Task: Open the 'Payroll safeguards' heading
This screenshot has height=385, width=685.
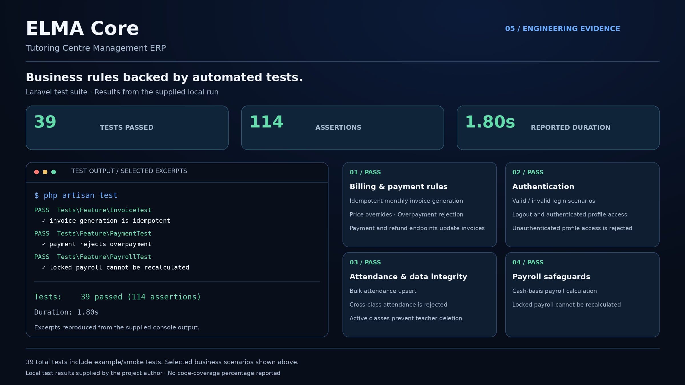Action: click(551, 277)
